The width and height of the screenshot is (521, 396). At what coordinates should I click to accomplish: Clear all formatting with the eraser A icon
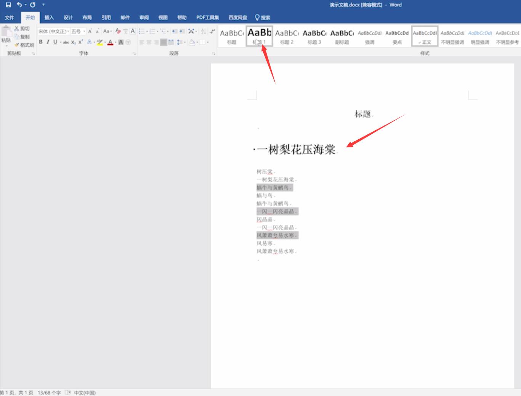coord(118,31)
